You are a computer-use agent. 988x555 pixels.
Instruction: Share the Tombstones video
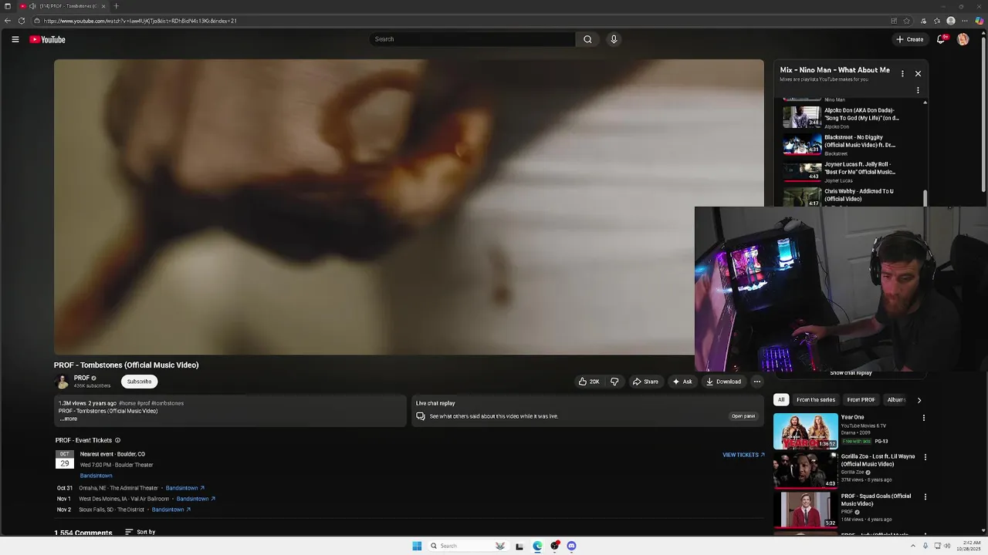click(x=645, y=382)
